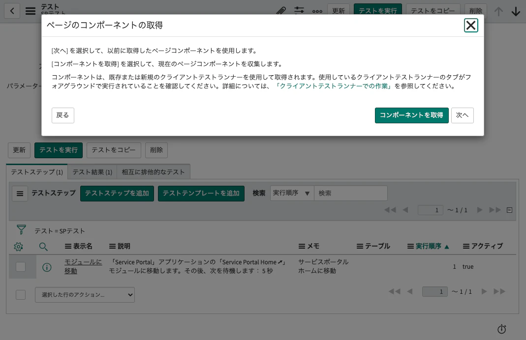Click previous page icon in top pagination
The height and width of the screenshot is (340, 526).
coord(405,210)
